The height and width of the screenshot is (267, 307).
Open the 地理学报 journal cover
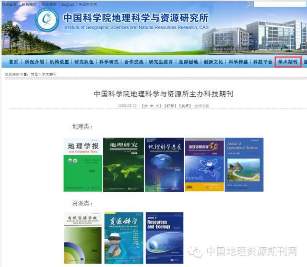click(83, 165)
